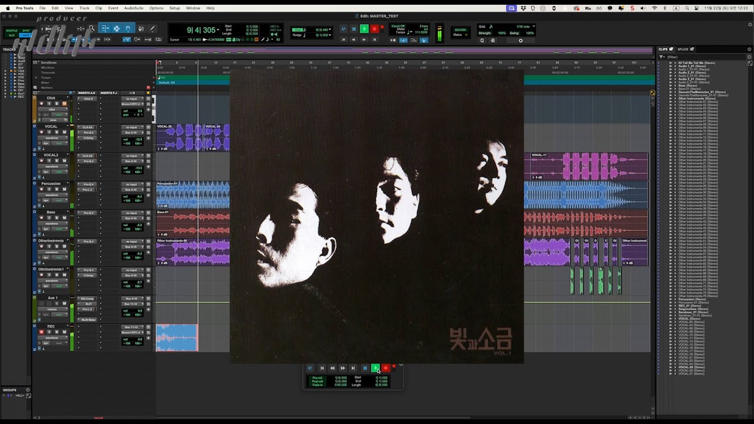Click the REC track volume value

(x=139, y=339)
